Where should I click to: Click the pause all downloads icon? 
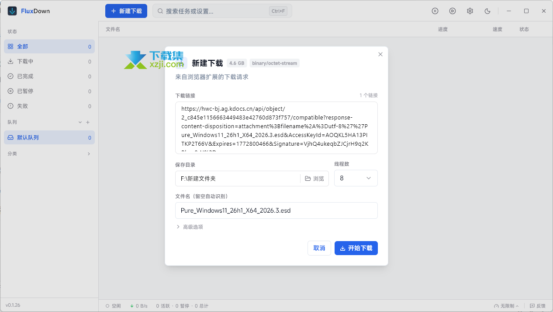coord(435,11)
